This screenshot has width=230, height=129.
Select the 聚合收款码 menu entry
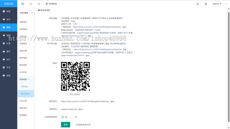point(25,94)
